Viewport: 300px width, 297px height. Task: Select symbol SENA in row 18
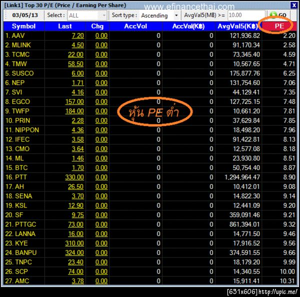[23, 196]
